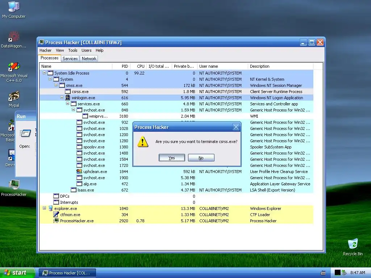Viewport: 371px width, 278px height.
Task: Open the Hacker menu
Action: tap(45, 50)
